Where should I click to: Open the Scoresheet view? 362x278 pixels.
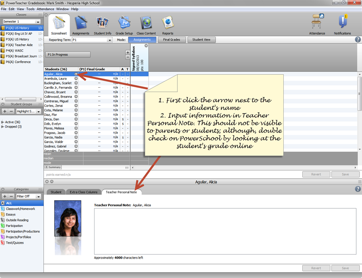pyautogui.click(x=59, y=25)
